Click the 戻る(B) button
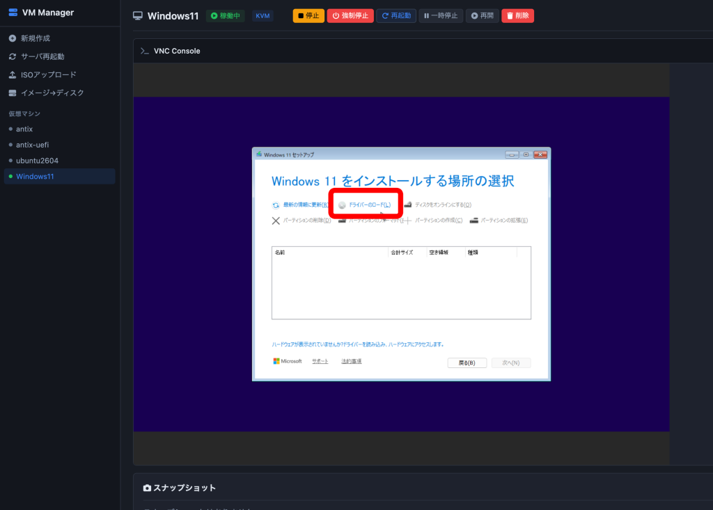Screen dimensions: 713x510 [467, 362]
